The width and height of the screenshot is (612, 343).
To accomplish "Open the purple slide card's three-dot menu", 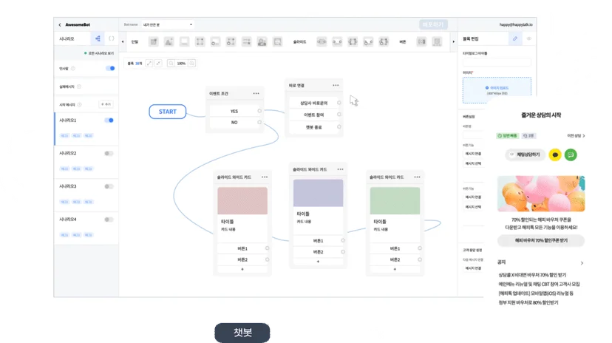I will (x=340, y=169).
